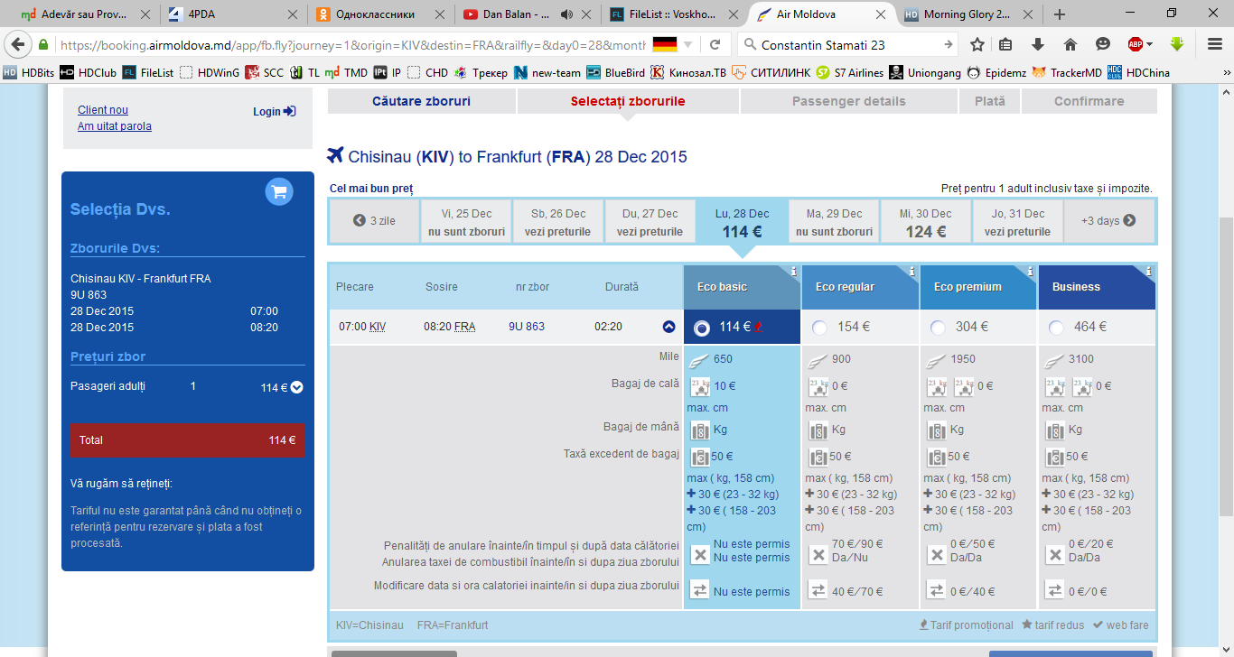Click the Business fare info icon
The image size is (1234, 657).
pos(1148,272)
